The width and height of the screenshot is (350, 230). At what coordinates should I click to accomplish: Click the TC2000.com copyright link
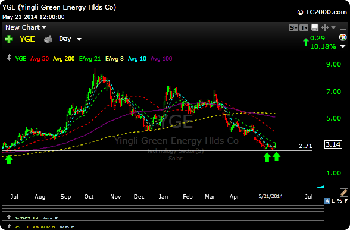click(322, 12)
